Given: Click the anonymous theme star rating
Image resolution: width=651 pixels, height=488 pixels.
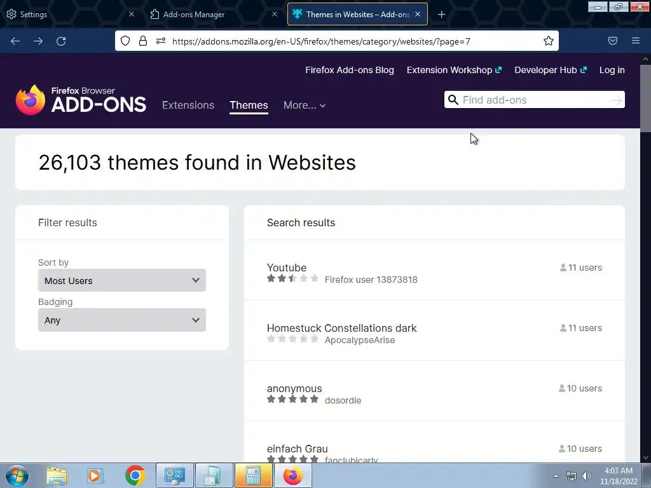Looking at the screenshot, I should pyautogui.click(x=292, y=399).
